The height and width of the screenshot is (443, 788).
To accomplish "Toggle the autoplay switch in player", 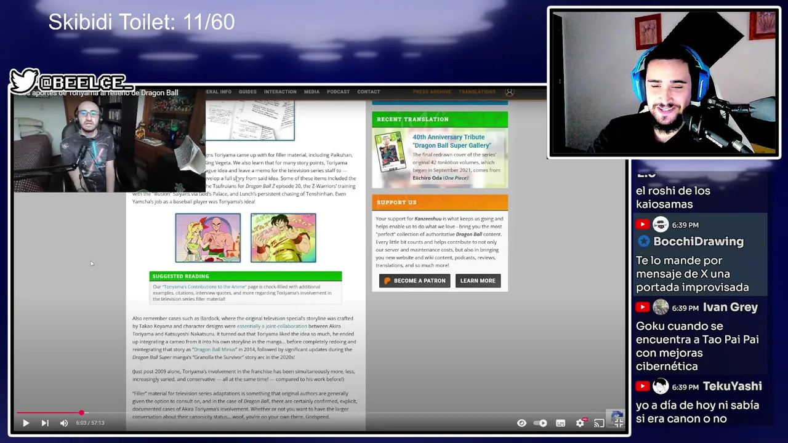I will 541,423.
